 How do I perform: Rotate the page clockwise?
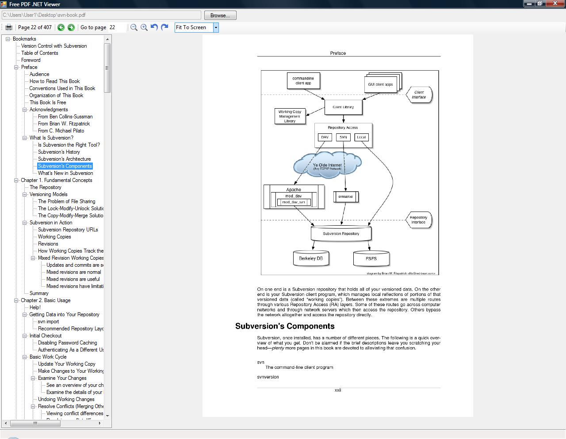point(164,27)
